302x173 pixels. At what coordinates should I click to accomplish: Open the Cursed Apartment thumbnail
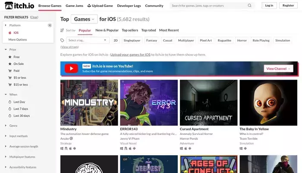(208, 103)
